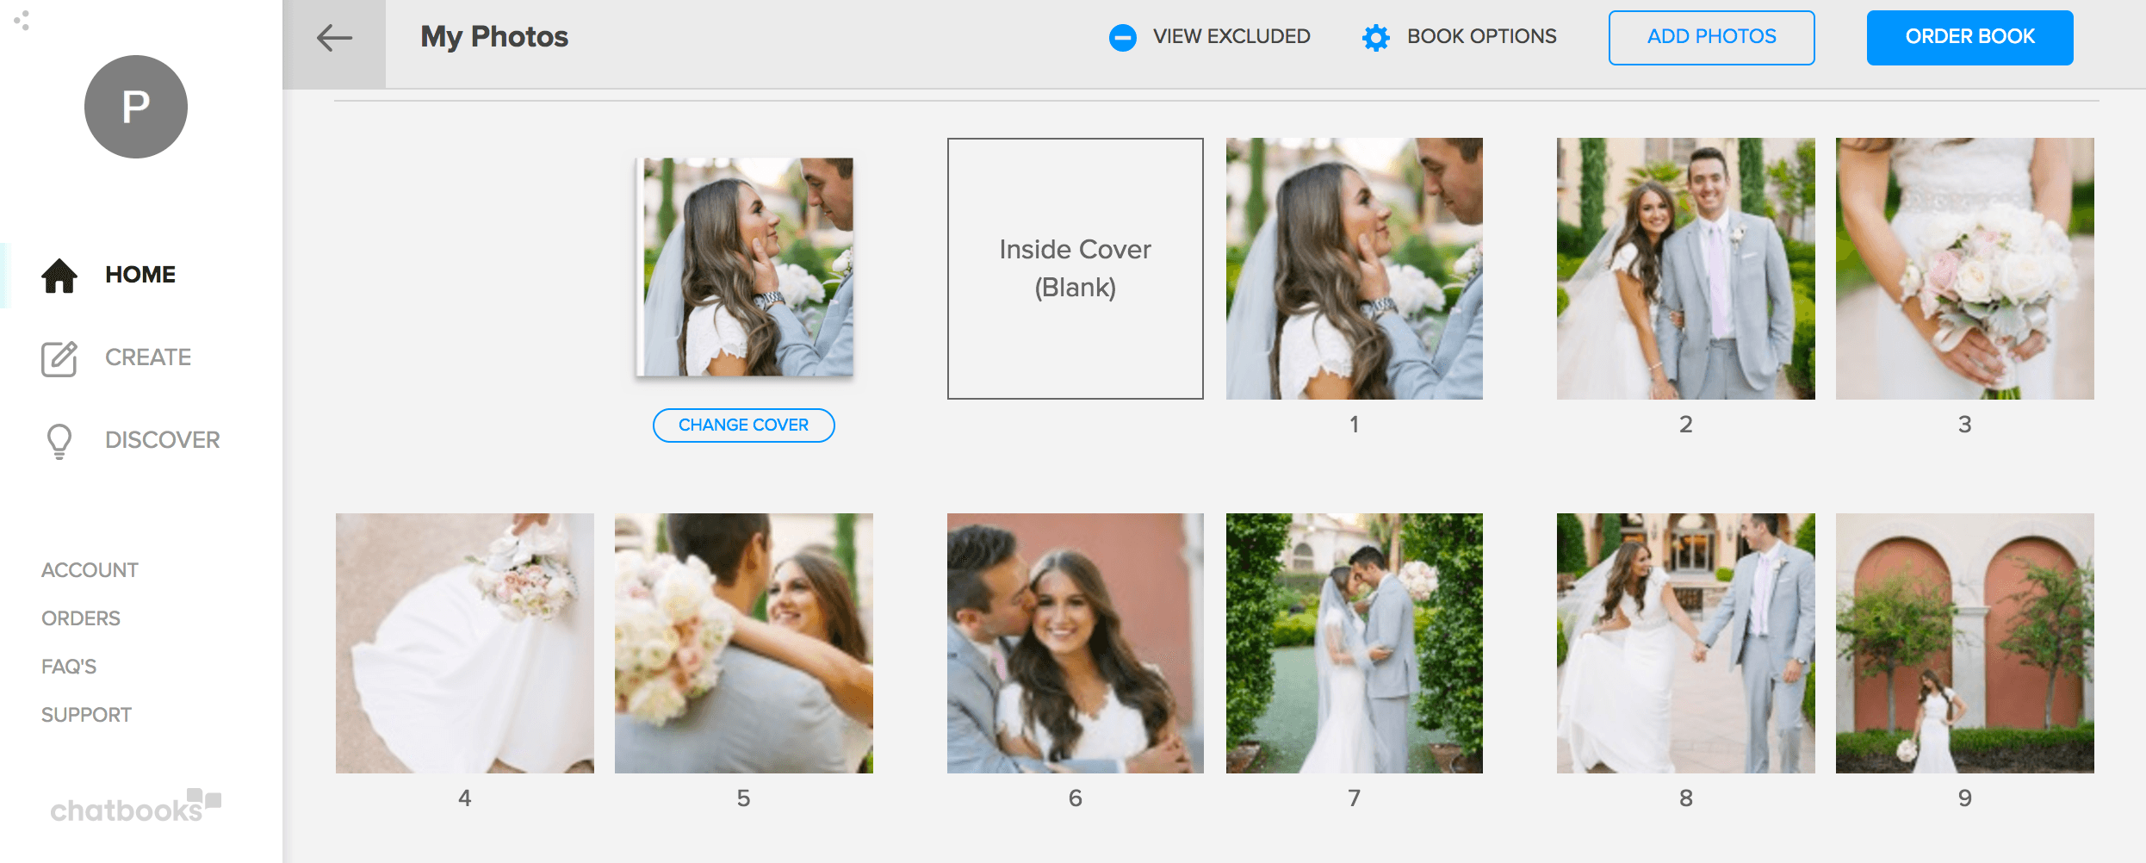Open DISCOVER in the sidebar
2146x863 pixels.
(163, 440)
